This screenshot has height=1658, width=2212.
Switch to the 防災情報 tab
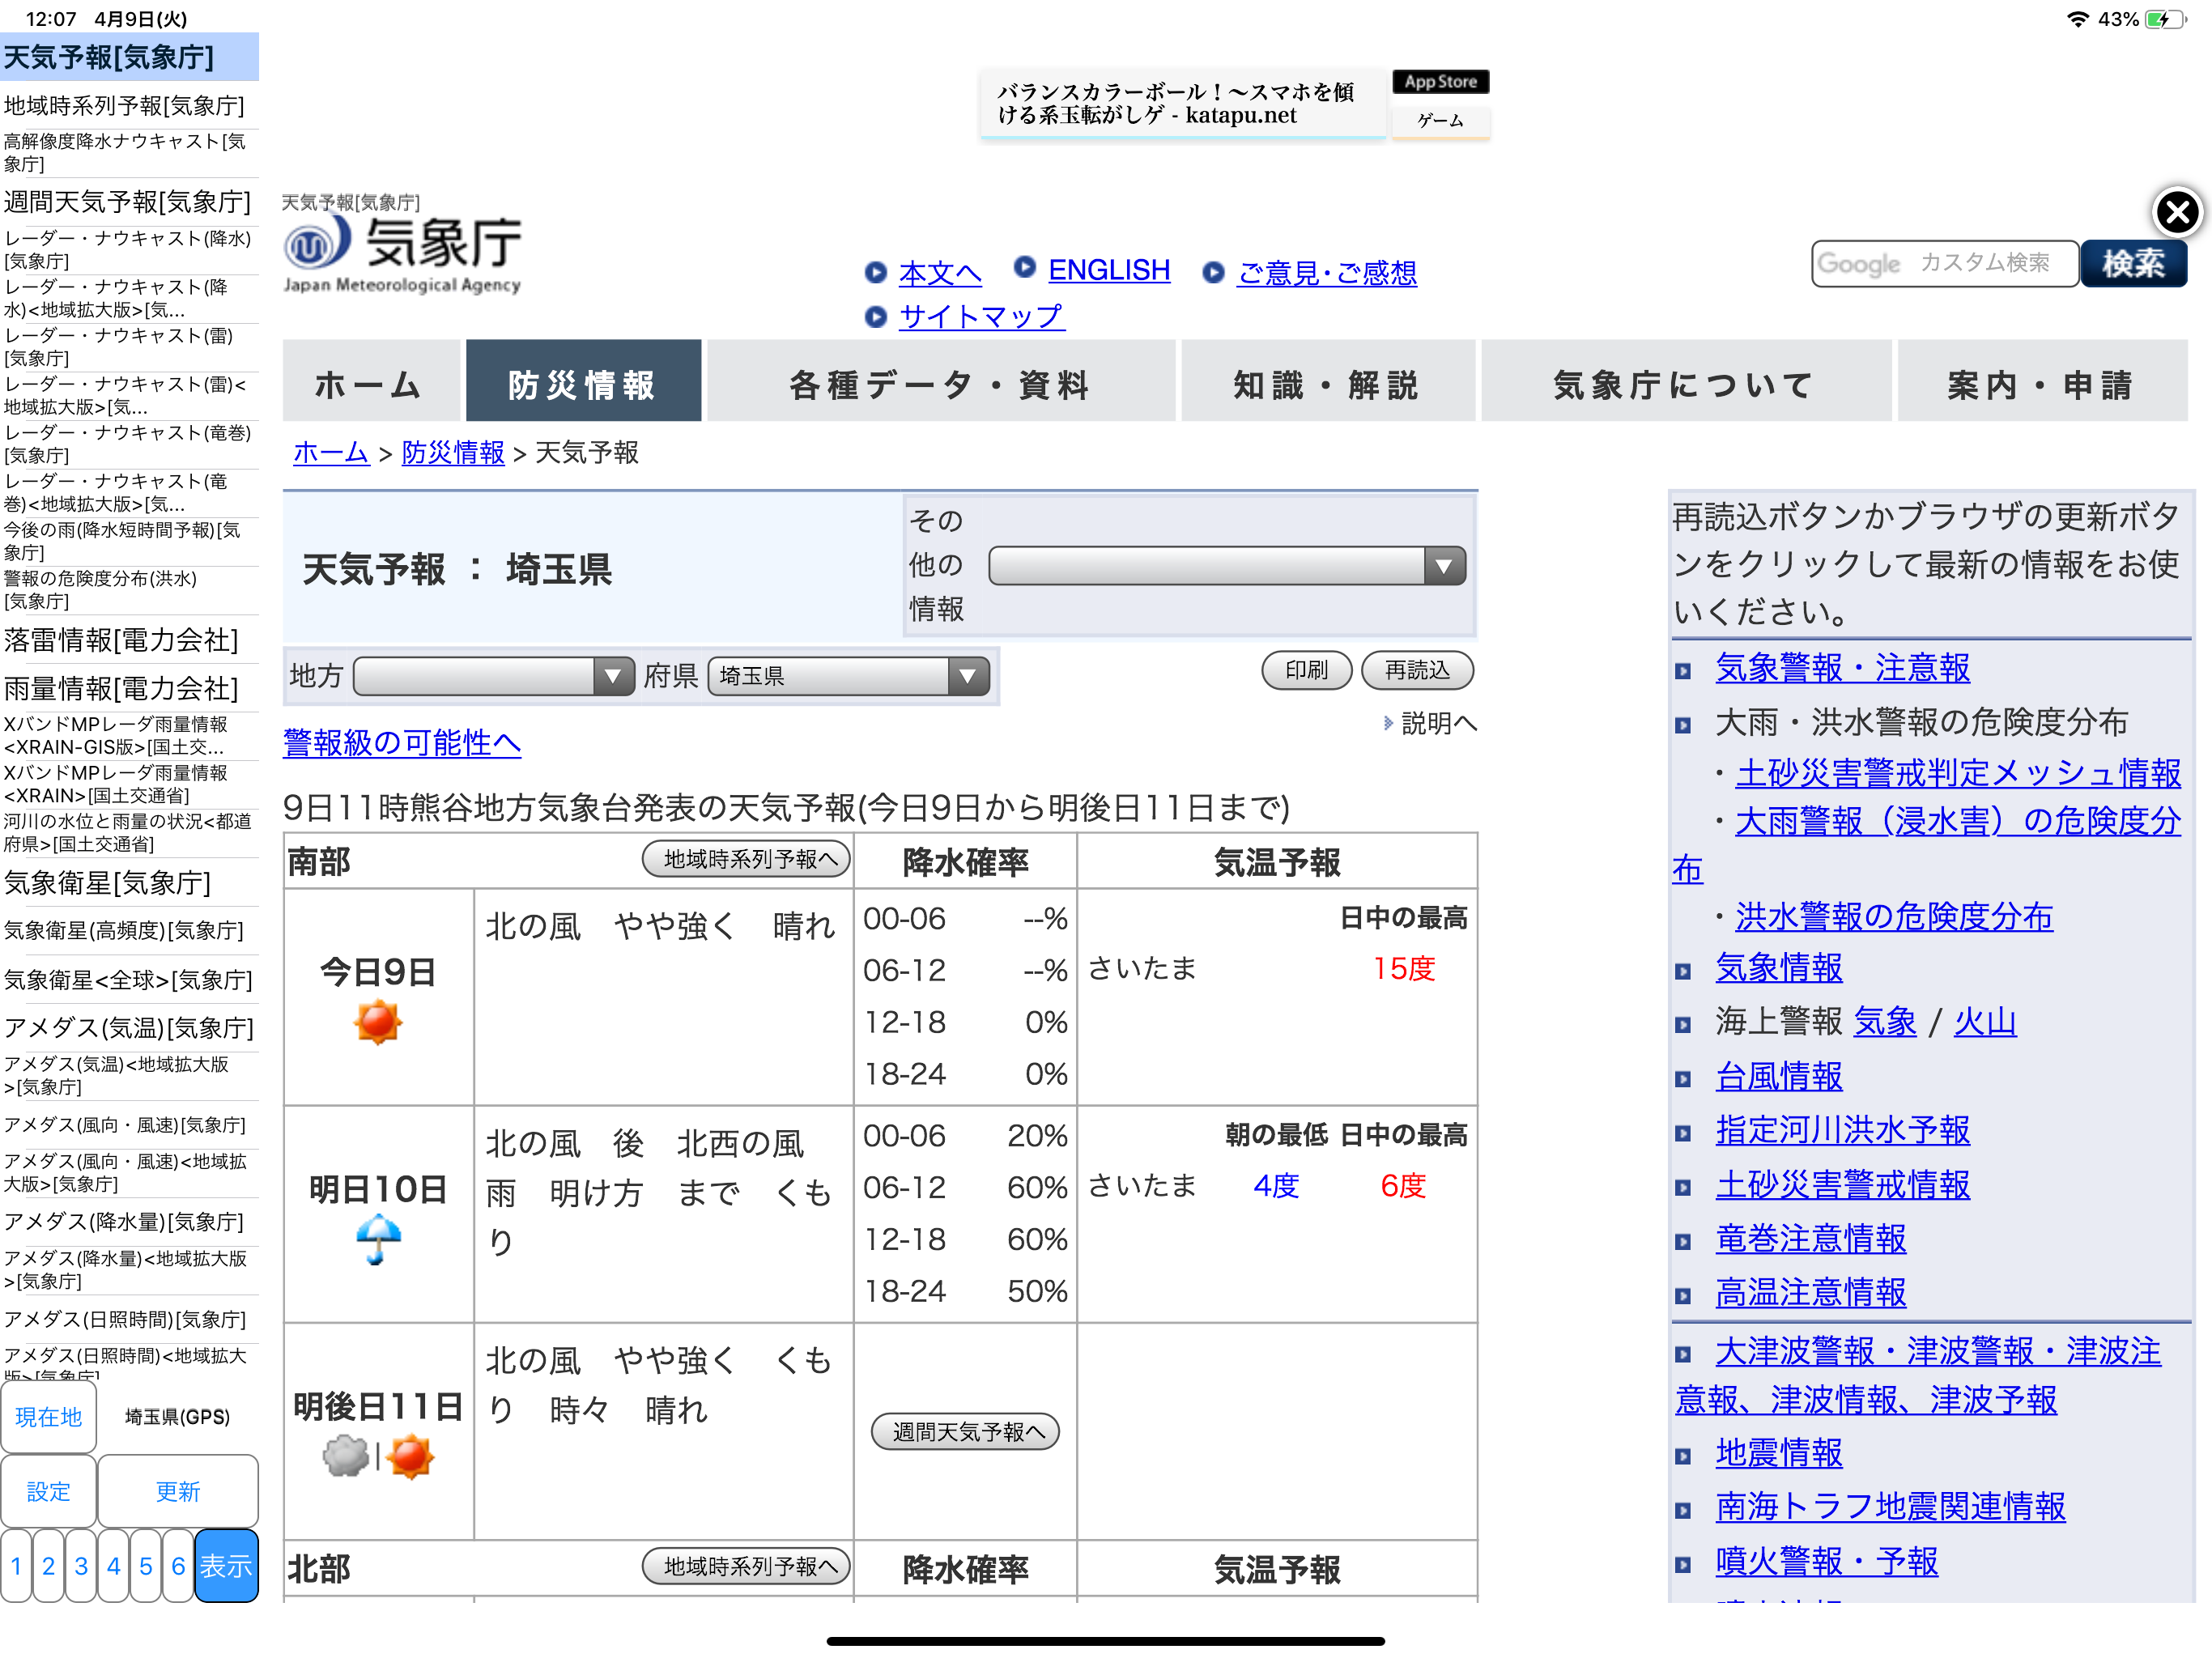click(x=583, y=381)
